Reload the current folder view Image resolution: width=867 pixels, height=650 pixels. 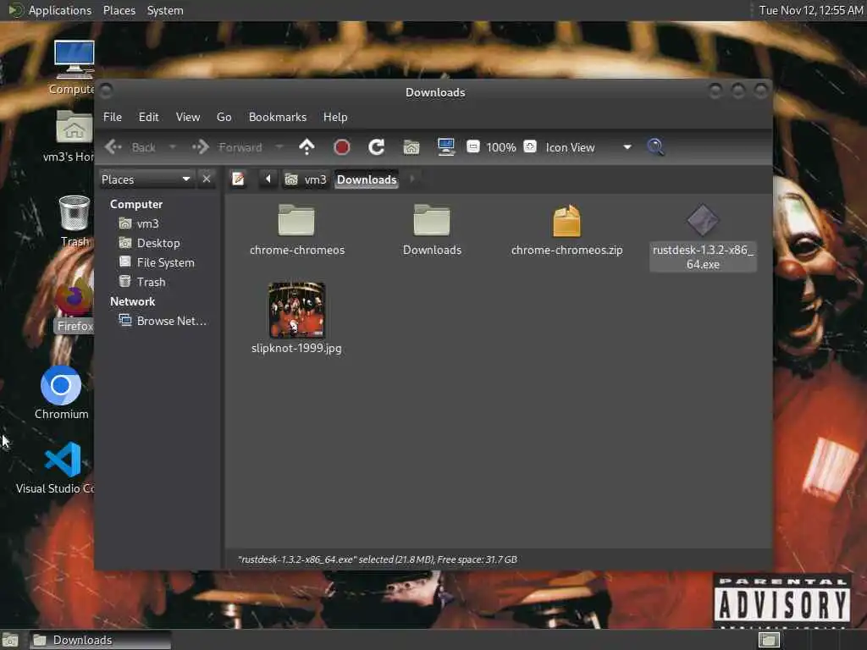pos(377,147)
